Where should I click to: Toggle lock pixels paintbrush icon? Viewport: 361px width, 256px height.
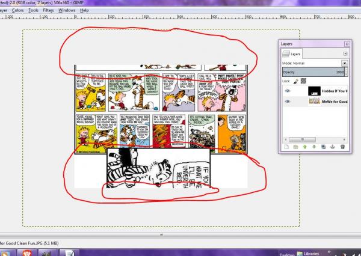tap(296, 81)
